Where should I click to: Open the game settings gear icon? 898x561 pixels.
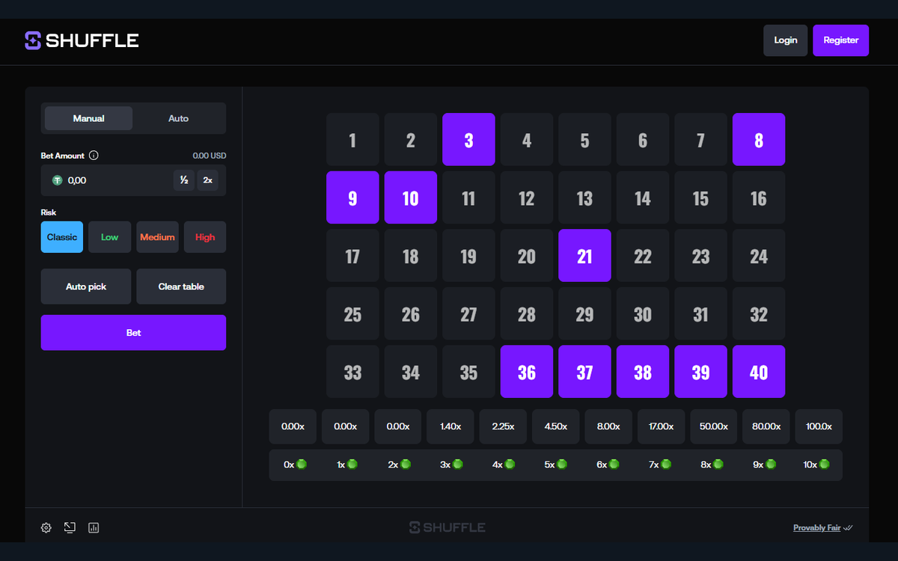(46, 527)
